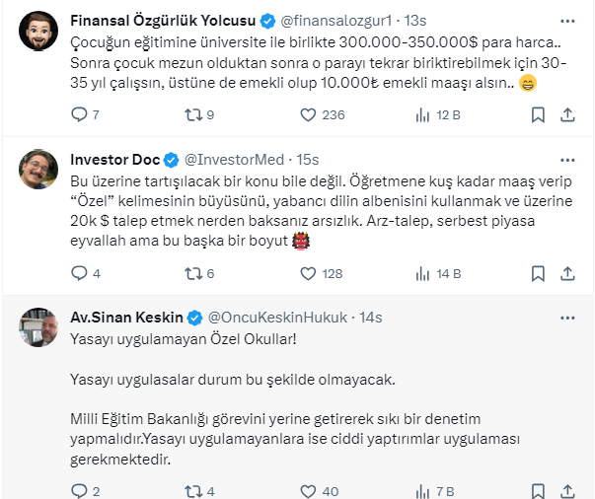Open Finansal Özgürlük Yolcusu profile picture
595x499 pixels.
38,34
